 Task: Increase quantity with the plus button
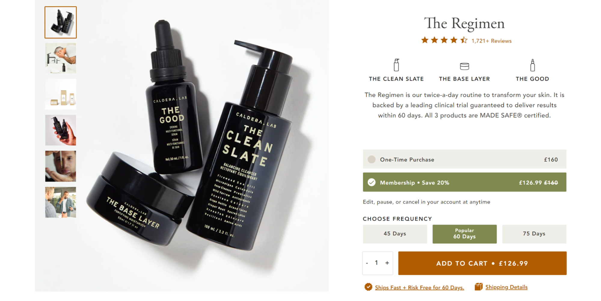(387, 263)
